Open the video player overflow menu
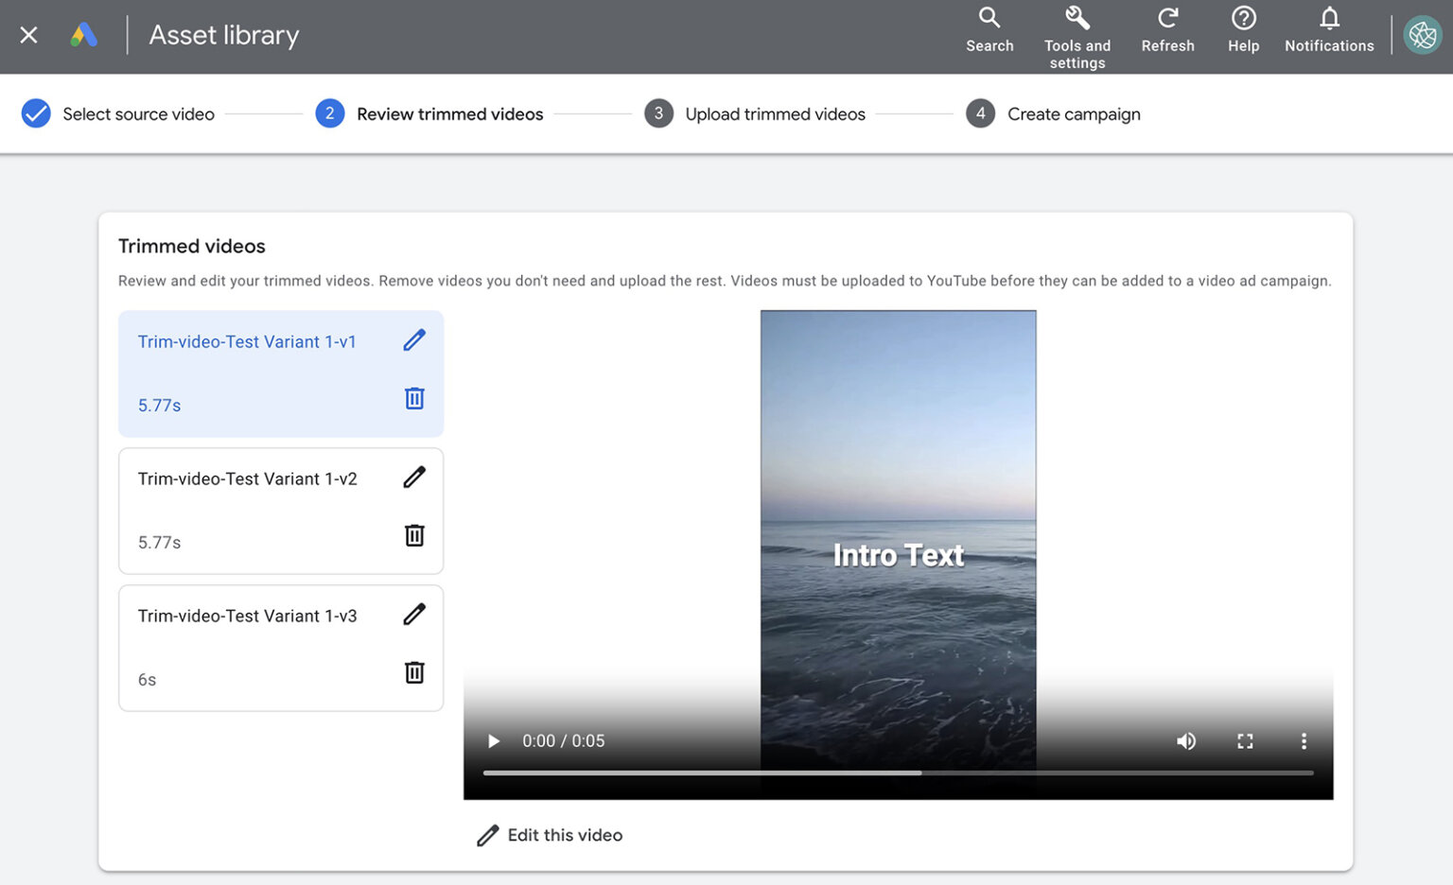 pos(1304,741)
